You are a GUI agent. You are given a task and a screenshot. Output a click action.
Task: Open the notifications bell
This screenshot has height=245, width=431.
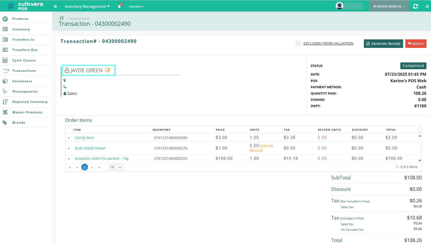tap(119, 7)
